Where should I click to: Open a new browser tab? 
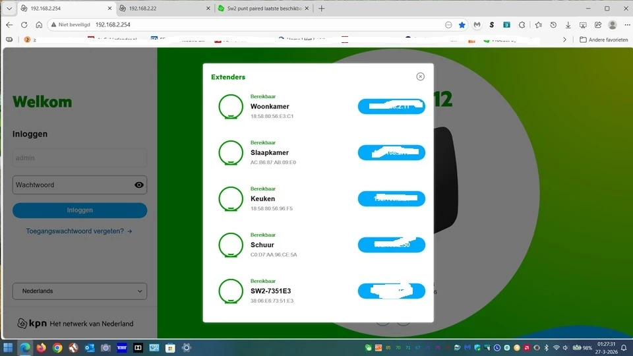(x=321, y=9)
